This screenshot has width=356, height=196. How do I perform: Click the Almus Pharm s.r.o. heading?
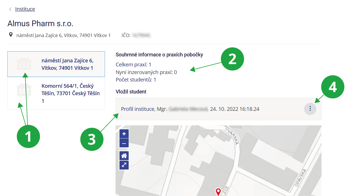point(41,24)
